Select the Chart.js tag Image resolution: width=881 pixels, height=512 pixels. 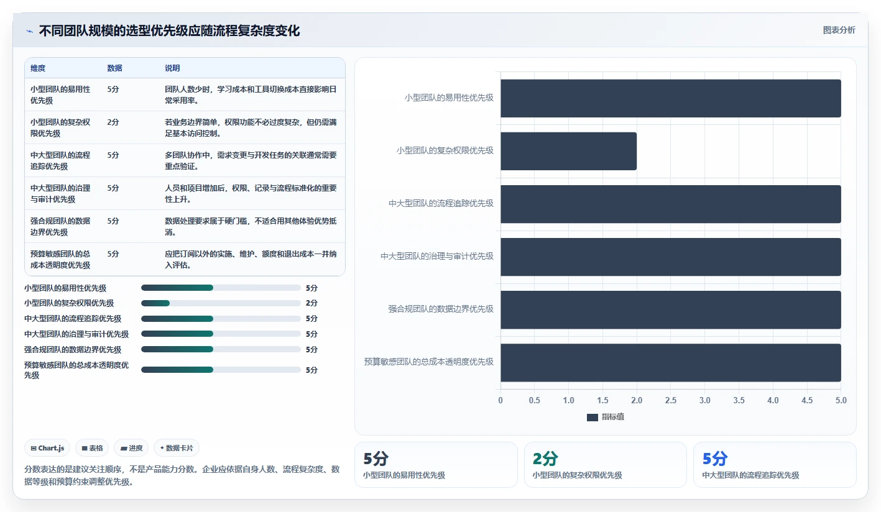(47, 448)
